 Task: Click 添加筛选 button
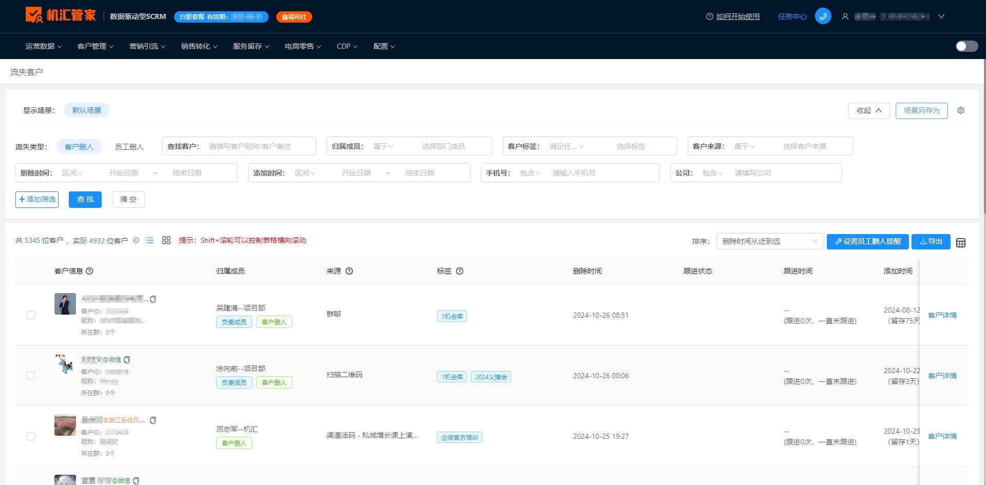[x=37, y=199]
